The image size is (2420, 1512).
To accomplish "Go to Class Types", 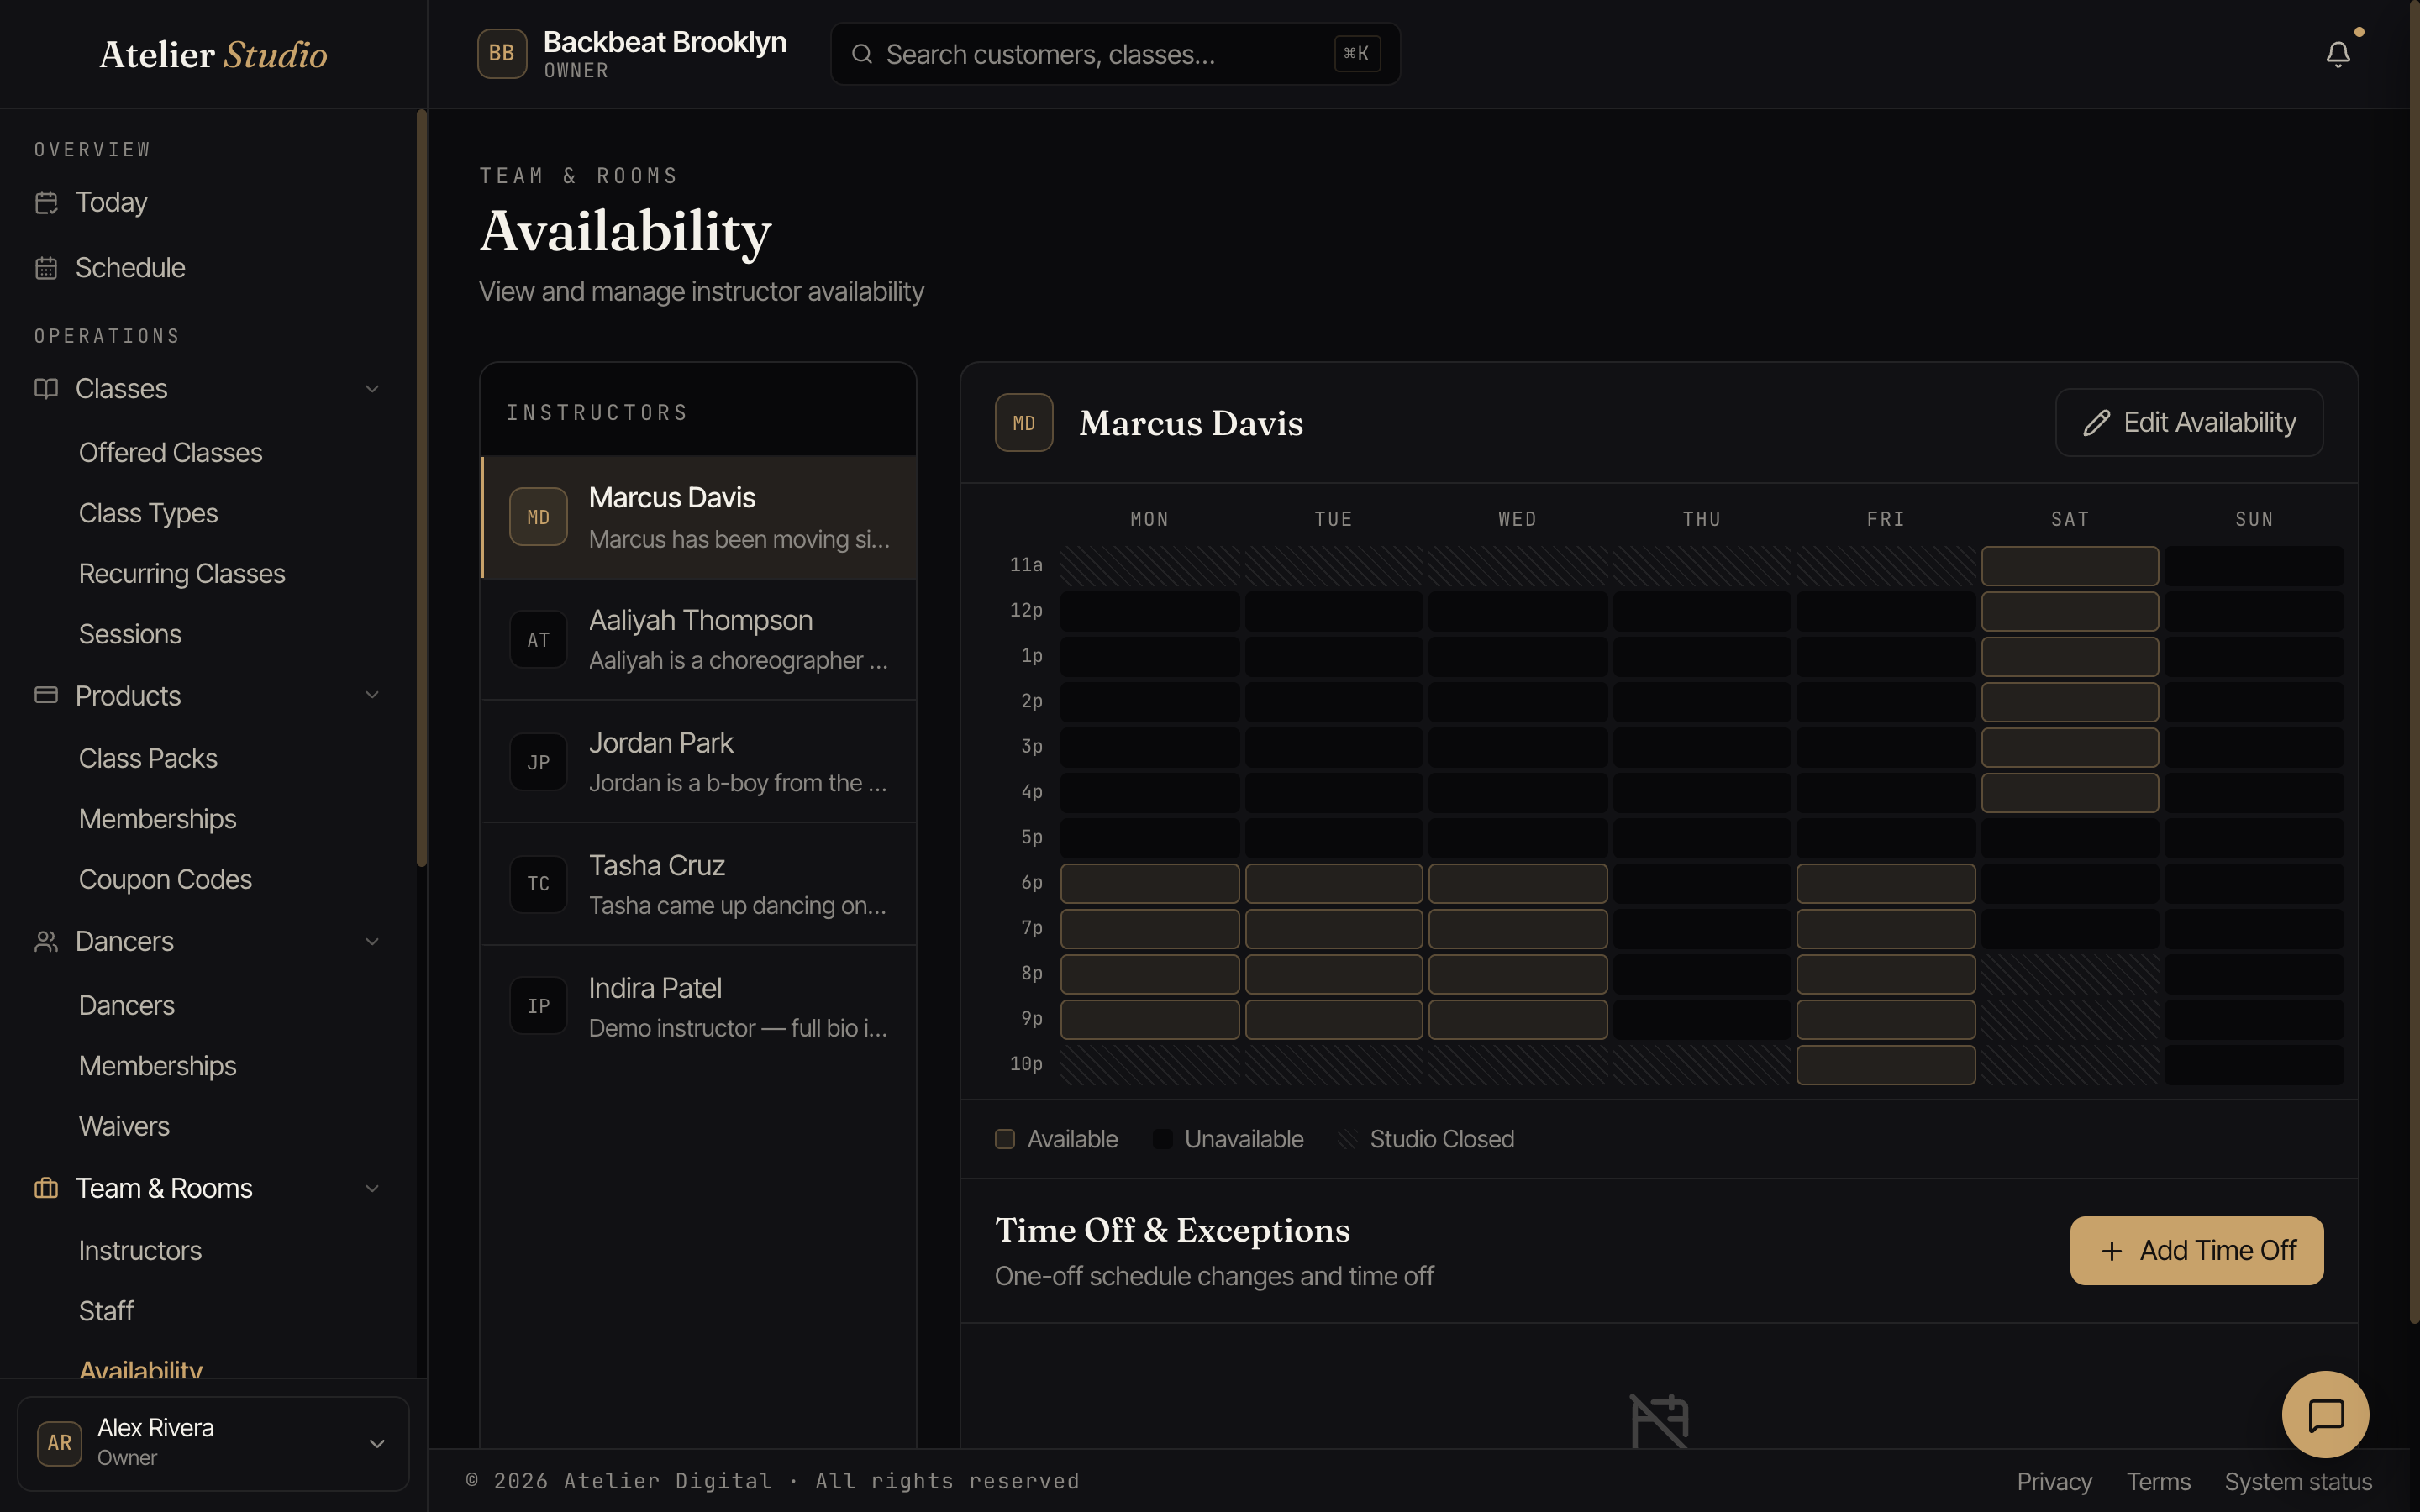I will coord(148,513).
